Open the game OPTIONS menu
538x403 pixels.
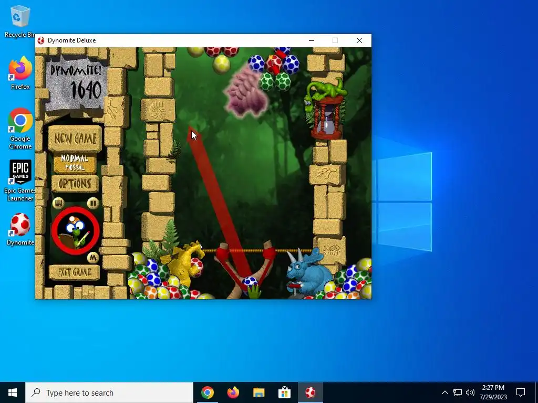[x=75, y=184]
